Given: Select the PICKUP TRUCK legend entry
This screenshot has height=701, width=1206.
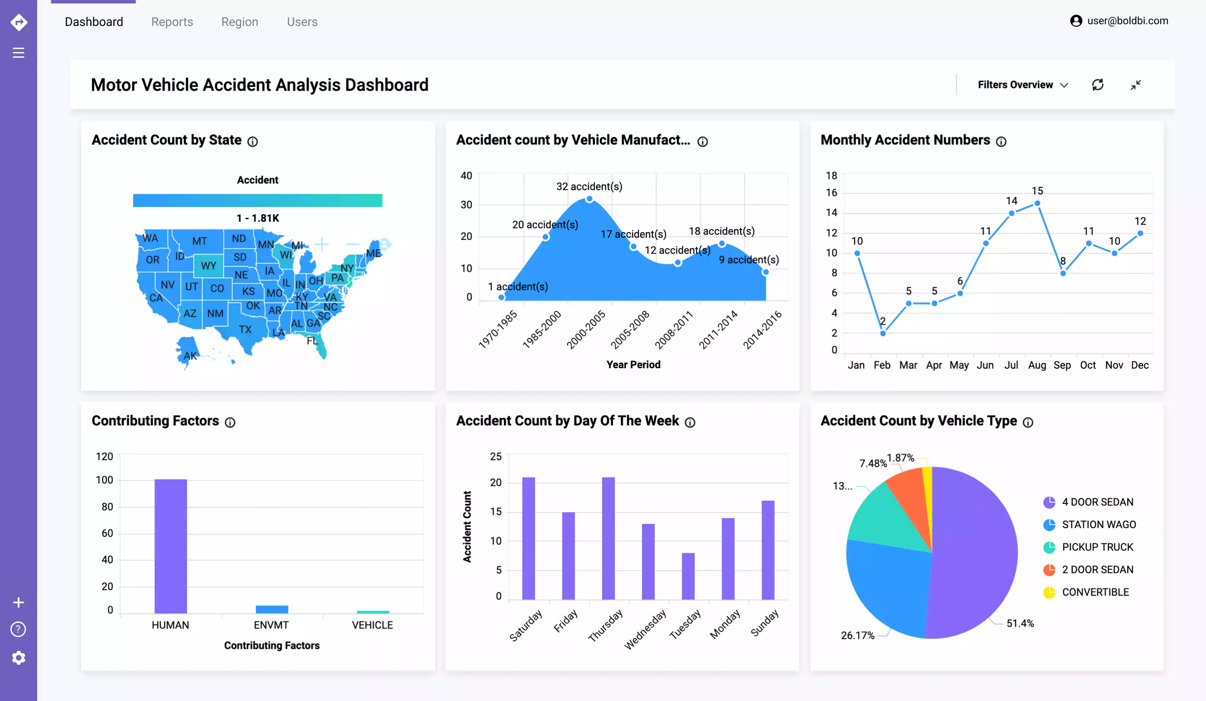Looking at the screenshot, I should 1098,547.
